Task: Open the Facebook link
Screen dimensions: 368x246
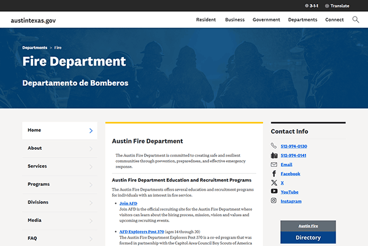Action: coord(290,174)
